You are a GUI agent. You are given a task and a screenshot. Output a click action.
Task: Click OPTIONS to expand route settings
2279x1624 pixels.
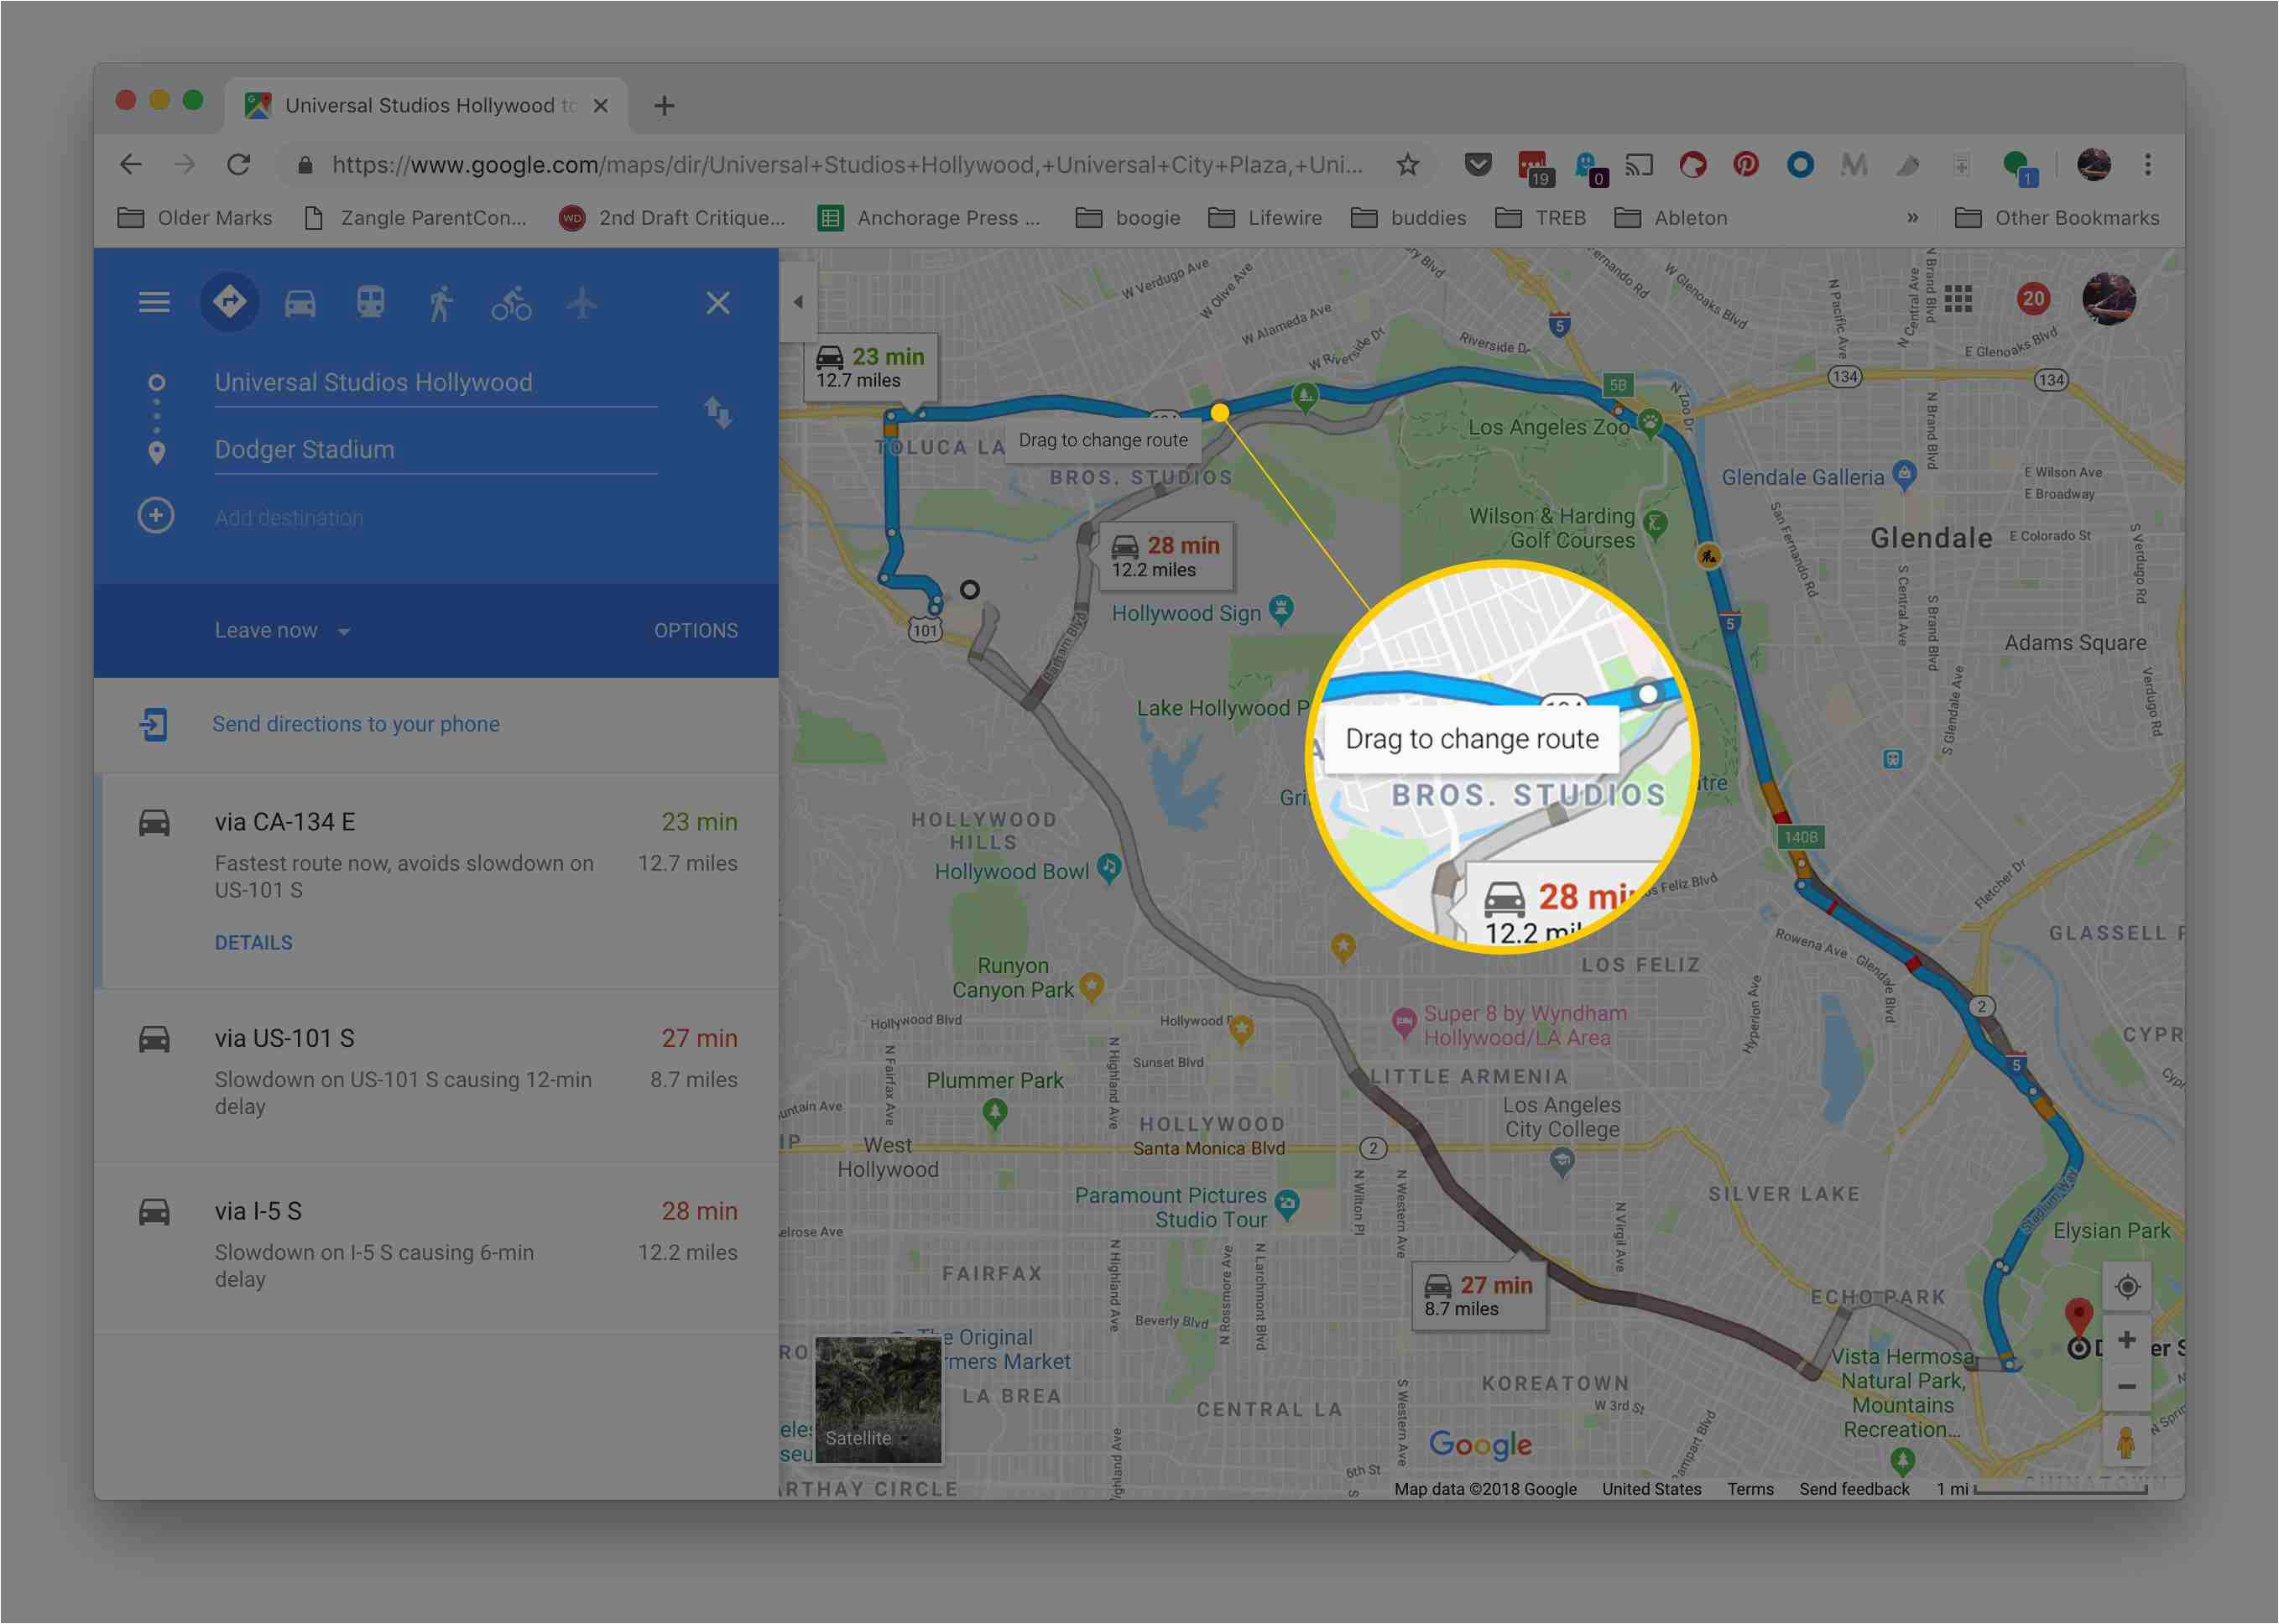pyautogui.click(x=695, y=629)
